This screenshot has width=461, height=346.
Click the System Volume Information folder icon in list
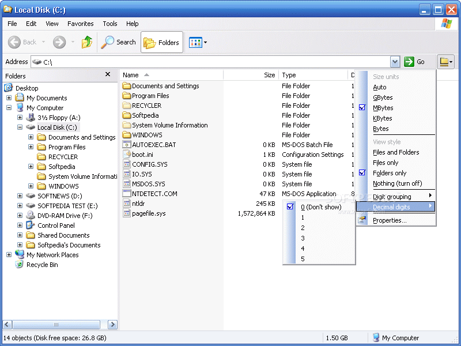[x=126, y=125]
